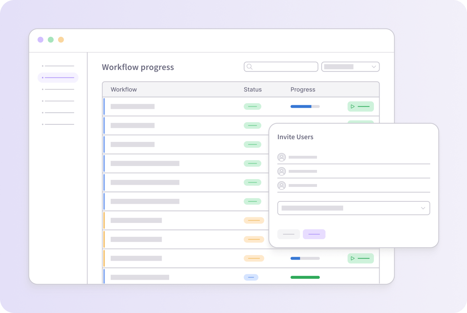Open the chevron dropdown at top right
Image resolution: width=467 pixels, height=313 pixels.
[374, 66]
